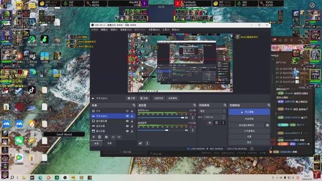Show hidden system tray icons chevron
This screenshot has height=181, width=322.
(277, 177)
